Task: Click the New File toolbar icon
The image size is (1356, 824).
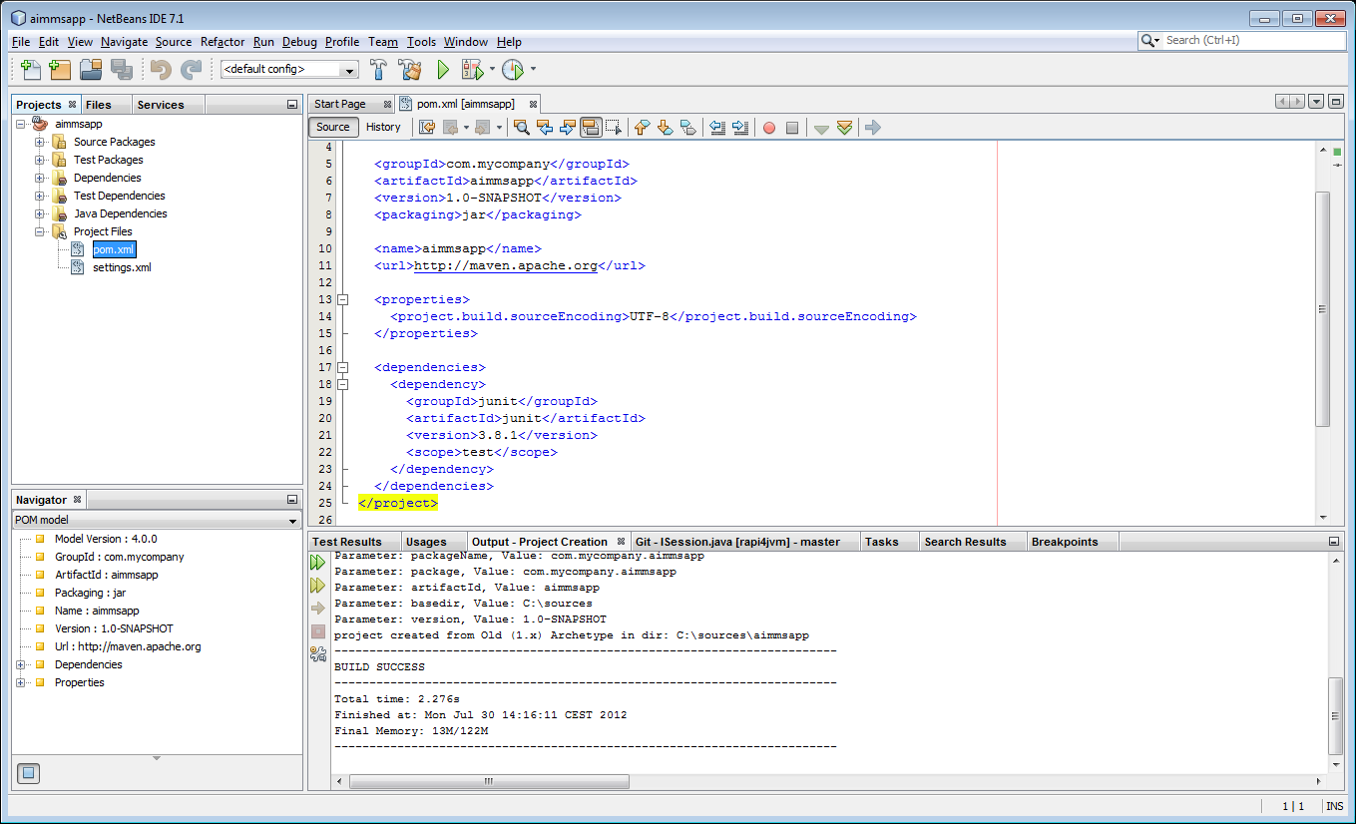Action: (31, 70)
